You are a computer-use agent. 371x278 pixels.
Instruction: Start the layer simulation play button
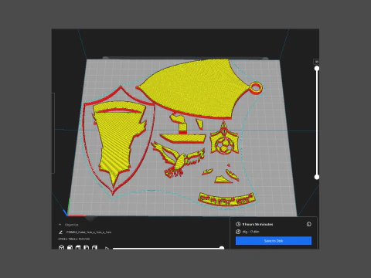107,248
